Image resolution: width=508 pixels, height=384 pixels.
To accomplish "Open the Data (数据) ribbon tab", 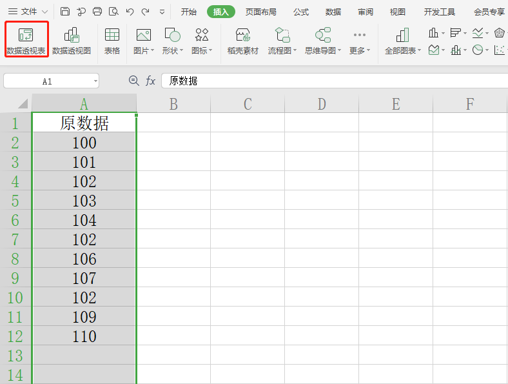I will click(x=333, y=12).
